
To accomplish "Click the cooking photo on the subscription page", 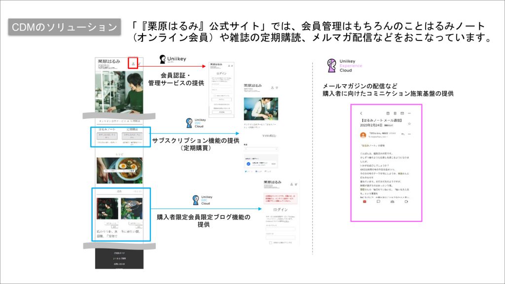I will (x=261, y=109).
